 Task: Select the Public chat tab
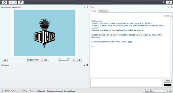coord(94,11)
